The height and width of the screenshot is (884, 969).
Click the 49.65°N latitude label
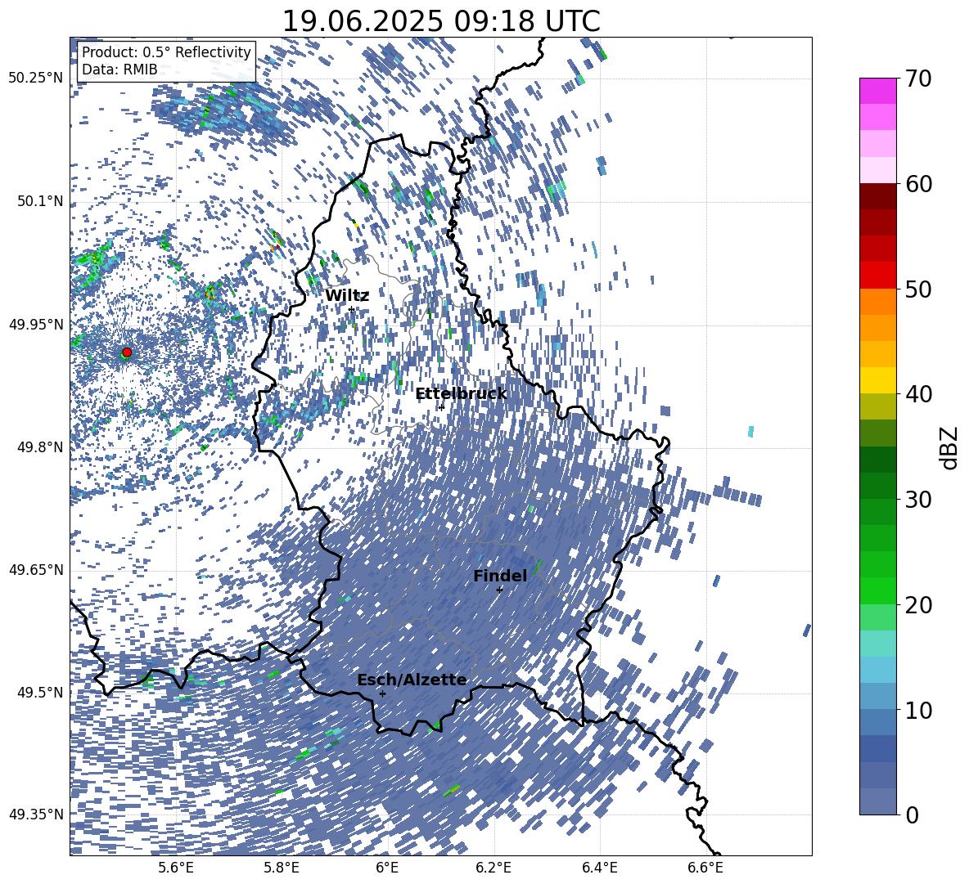[36, 570]
